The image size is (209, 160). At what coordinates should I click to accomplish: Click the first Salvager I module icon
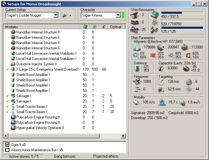point(13,96)
